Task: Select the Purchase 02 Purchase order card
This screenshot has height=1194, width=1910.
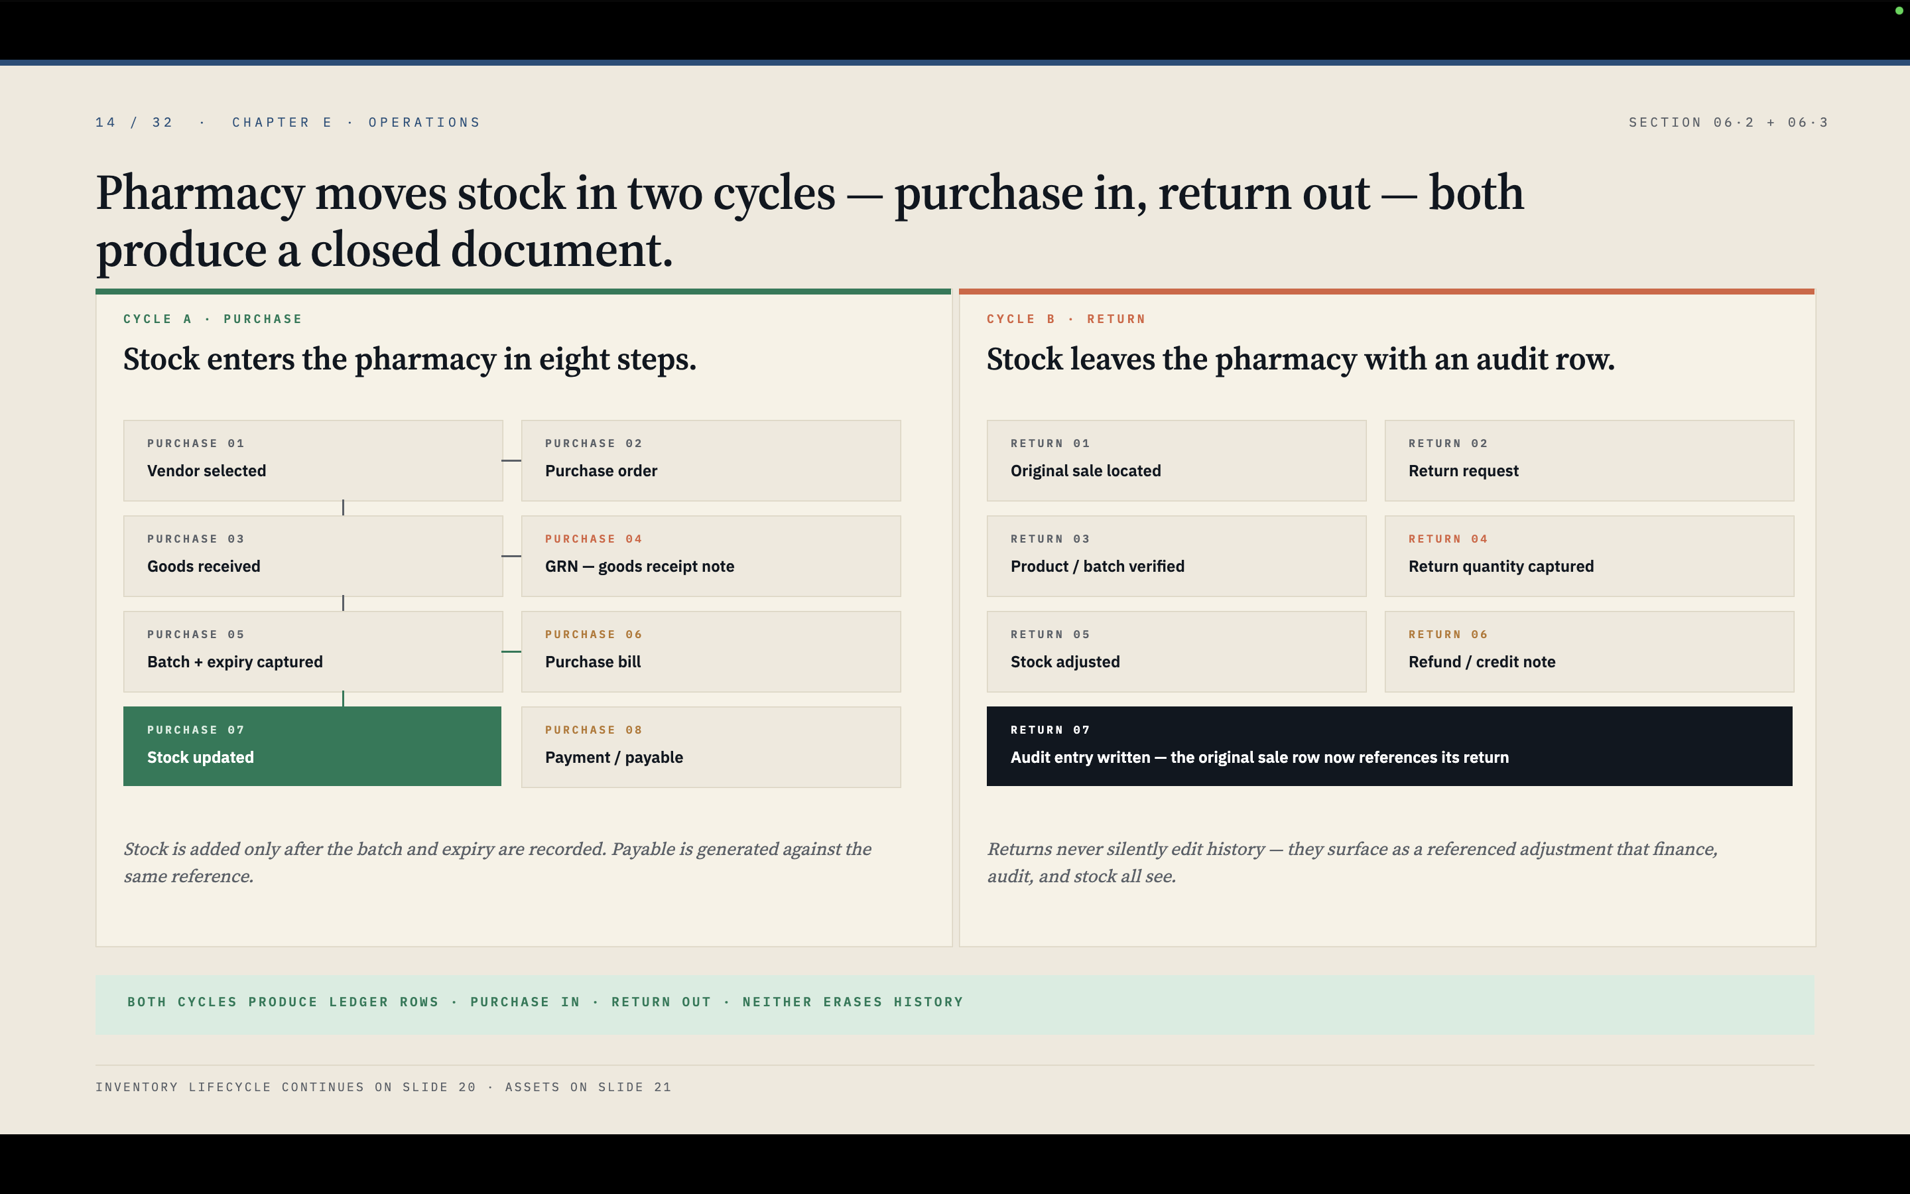Action: click(x=710, y=460)
